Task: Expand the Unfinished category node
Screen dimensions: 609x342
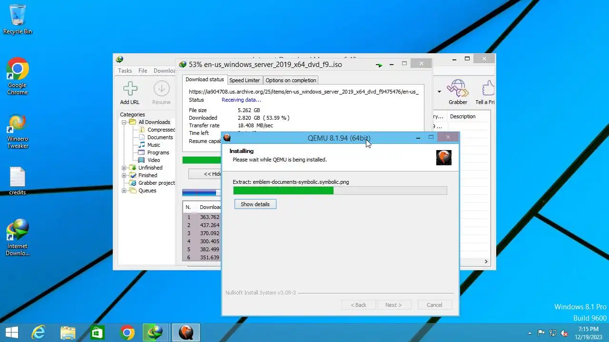Action: [124, 168]
